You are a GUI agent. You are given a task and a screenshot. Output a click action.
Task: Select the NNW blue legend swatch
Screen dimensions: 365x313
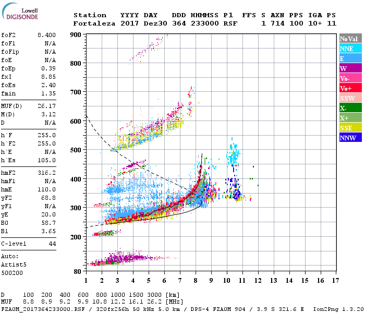pos(350,137)
